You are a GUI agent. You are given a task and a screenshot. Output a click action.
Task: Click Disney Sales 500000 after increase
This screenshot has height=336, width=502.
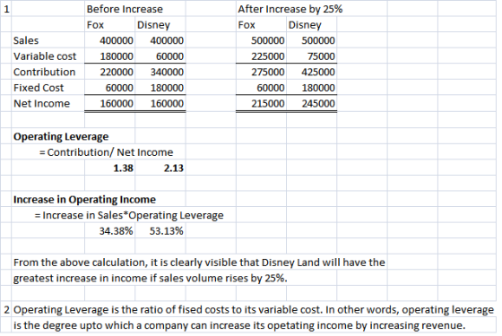tap(318, 40)
